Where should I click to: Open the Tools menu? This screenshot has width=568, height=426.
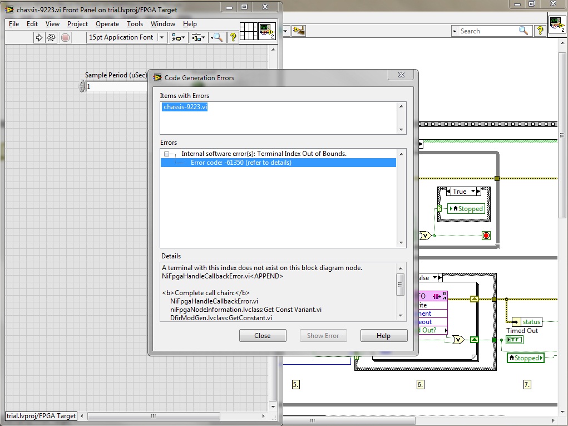[135, 24]
